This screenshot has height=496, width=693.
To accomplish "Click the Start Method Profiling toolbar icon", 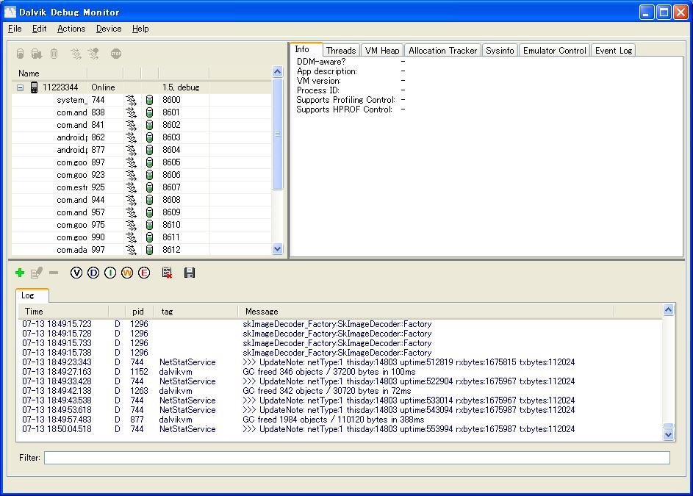I will [x=93, y=54].
